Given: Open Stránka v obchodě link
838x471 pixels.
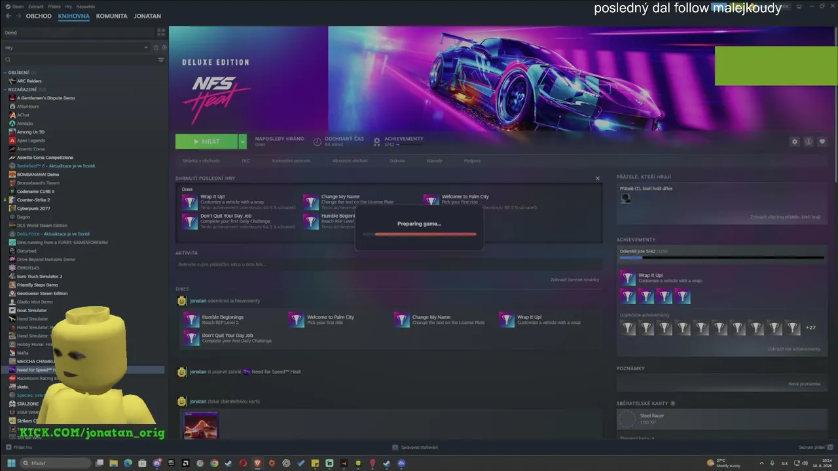Looking at the screenshot, I should [201, 160].
